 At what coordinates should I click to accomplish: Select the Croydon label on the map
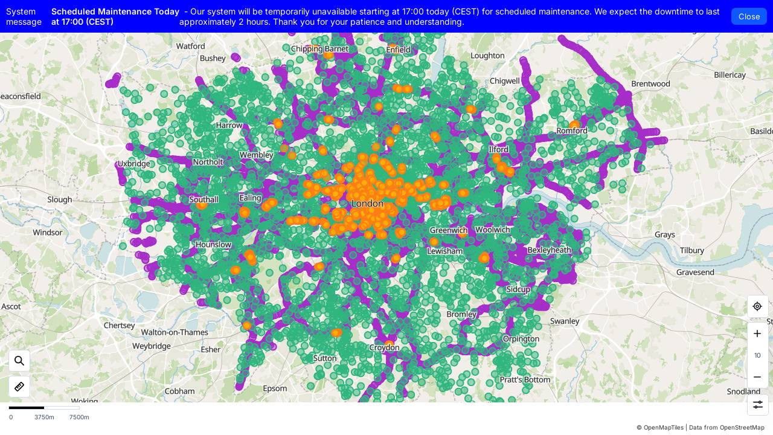click(385, 347)
